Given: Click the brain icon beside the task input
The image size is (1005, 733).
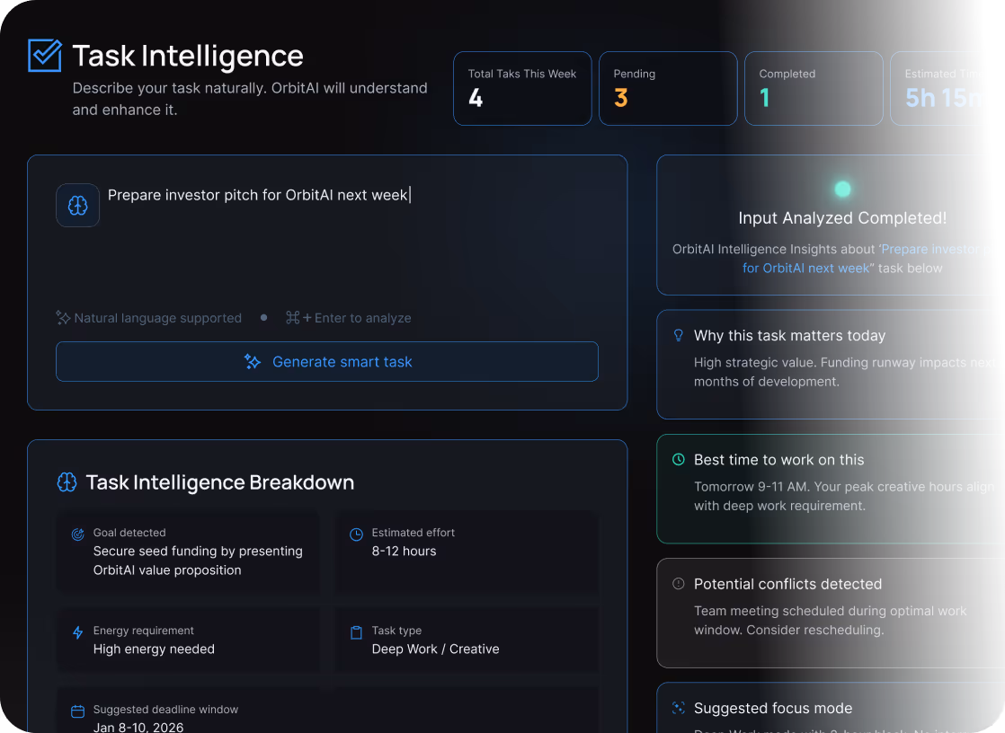Looking at the screenshot, I should (77, 205).
